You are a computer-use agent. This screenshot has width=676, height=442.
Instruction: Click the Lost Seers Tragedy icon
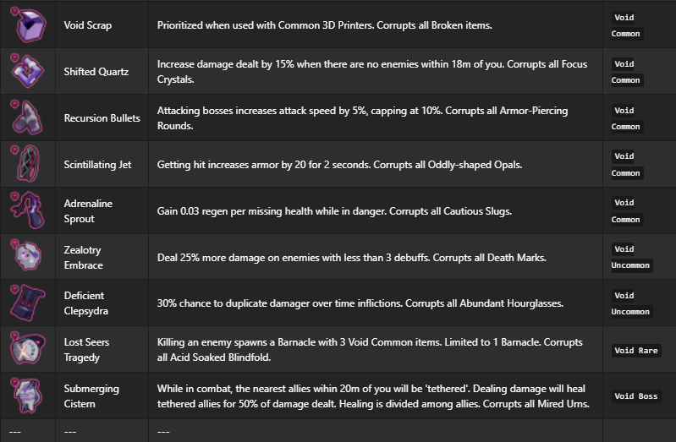pos(27,350)
